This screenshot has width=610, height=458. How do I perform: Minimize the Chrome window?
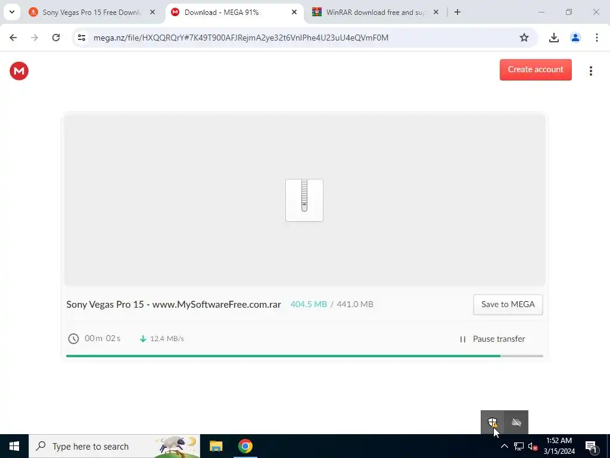click(541, 12)
